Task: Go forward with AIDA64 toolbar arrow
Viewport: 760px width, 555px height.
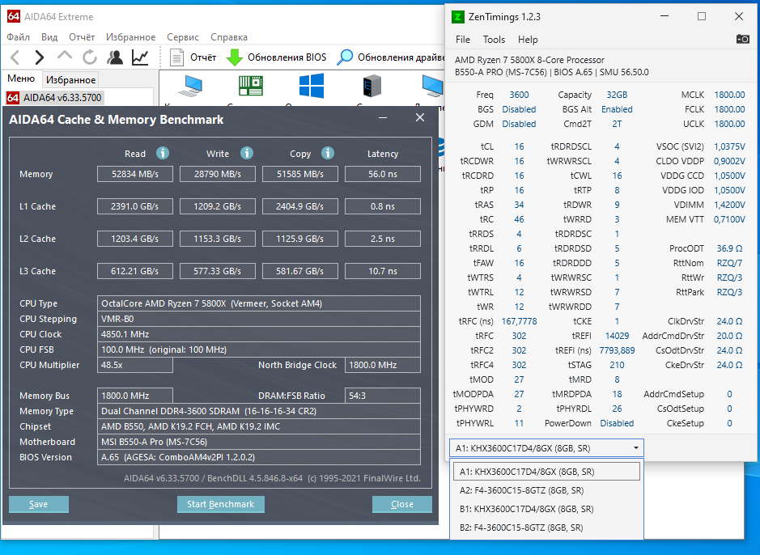Action: click(x=40, y=57)
